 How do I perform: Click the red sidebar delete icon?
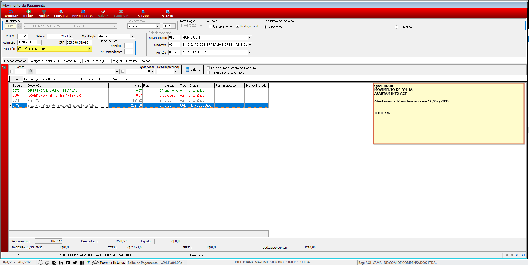[4, 67]
